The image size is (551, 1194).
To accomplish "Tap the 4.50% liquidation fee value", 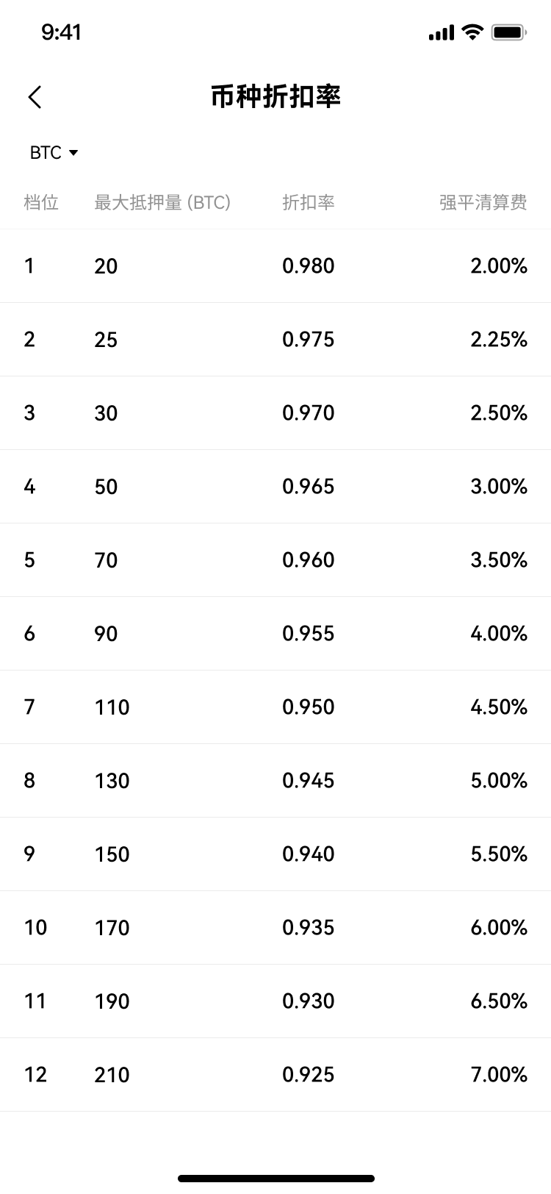I will pyautogui.click(x=499, y=707).
